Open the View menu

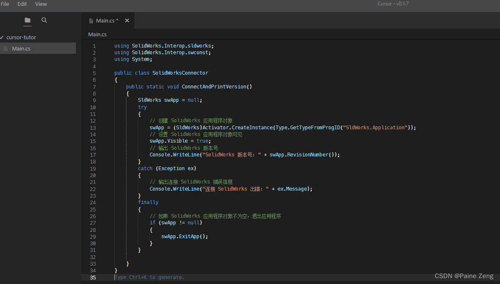click(41, 4)
